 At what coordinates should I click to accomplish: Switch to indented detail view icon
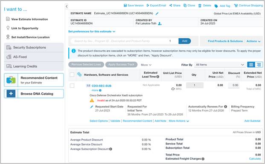click(259, 65)
